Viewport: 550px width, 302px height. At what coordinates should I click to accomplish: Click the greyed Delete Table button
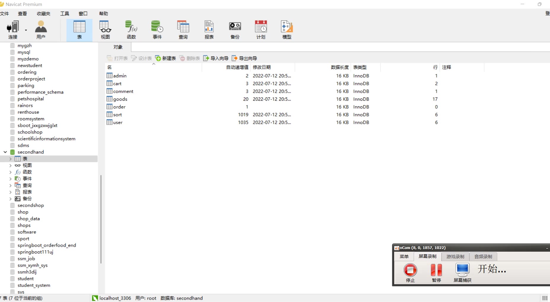190,58
